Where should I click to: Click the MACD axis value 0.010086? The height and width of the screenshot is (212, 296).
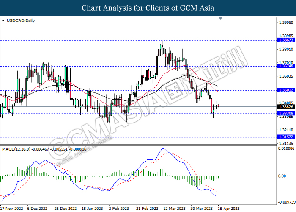(286, 148)
